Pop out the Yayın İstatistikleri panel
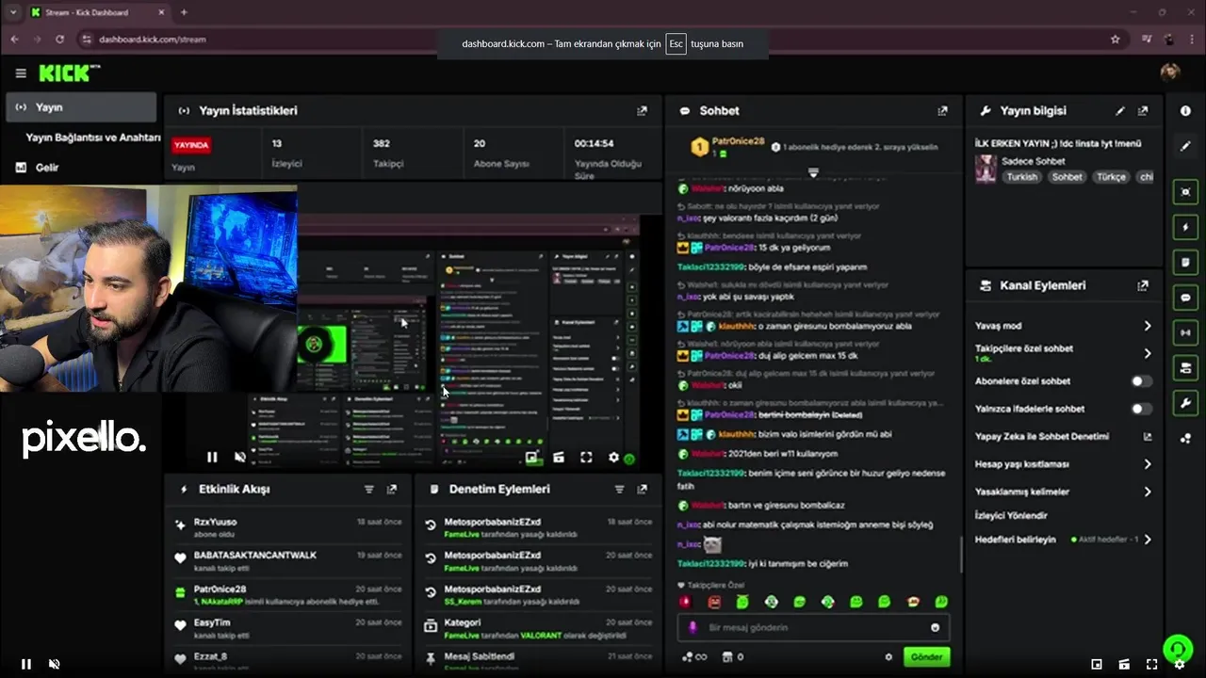This screenshot has height=678, width=1206. (642, 111)
